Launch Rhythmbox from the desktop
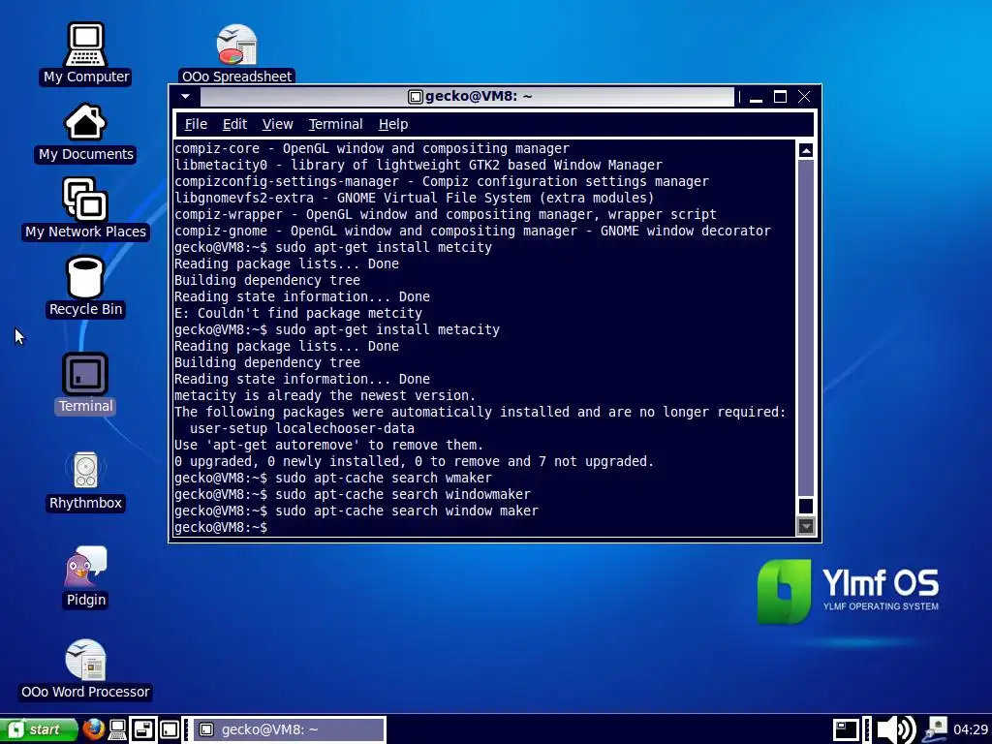 (85, 480)
